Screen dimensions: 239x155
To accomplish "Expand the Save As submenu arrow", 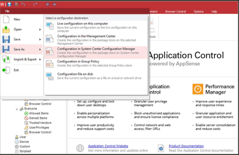I will (40, 50).
